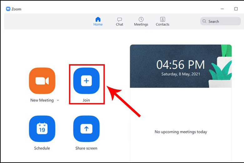Minimize the Zoom window
The height and width of the screenshot is (163, 244).
pos(222,9)
